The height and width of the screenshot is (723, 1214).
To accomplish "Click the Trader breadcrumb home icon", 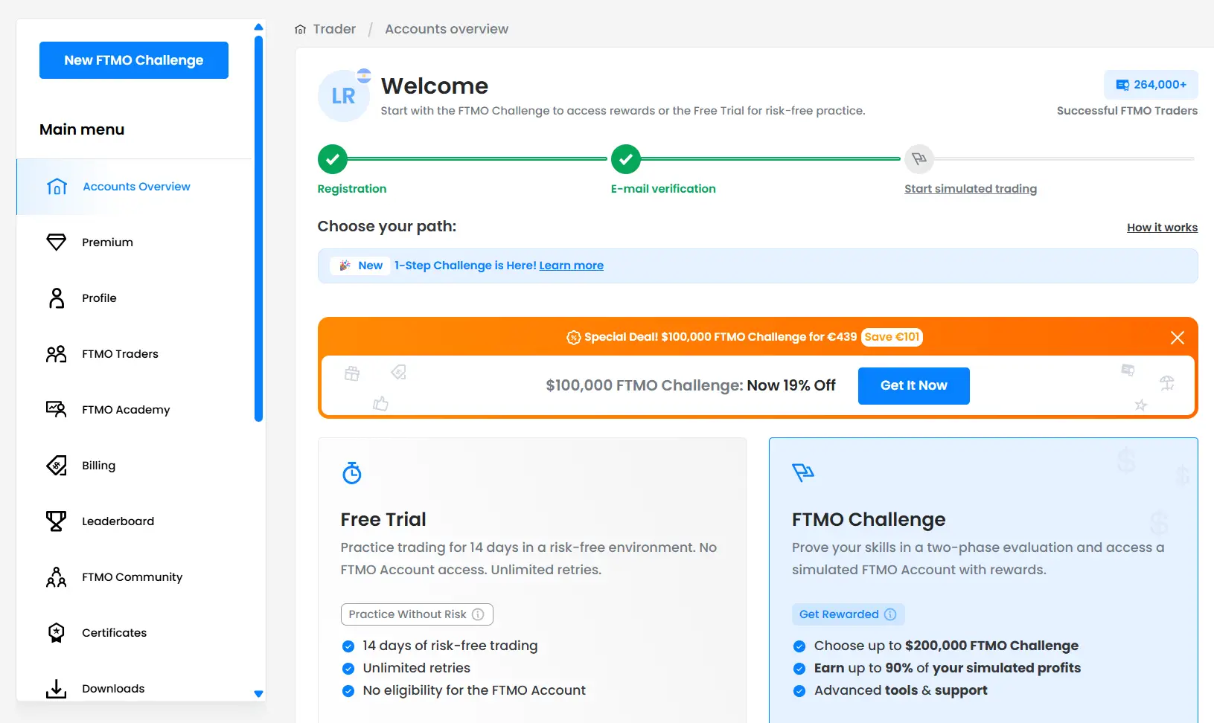I will click(x=301, y=30).
